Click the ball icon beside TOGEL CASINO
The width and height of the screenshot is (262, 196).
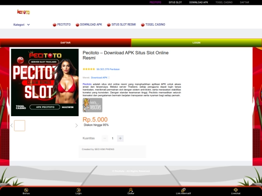pos(143,25)
